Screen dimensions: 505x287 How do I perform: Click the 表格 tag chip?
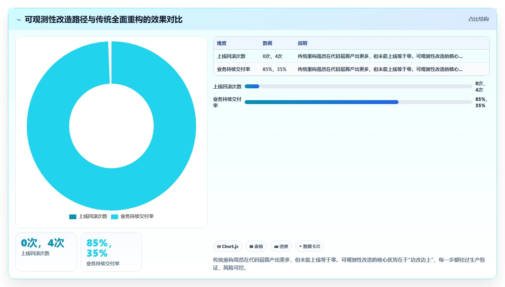[256, 246]
